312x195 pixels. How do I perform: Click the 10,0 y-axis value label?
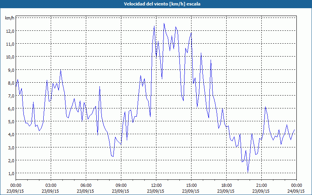coord(10,57)
